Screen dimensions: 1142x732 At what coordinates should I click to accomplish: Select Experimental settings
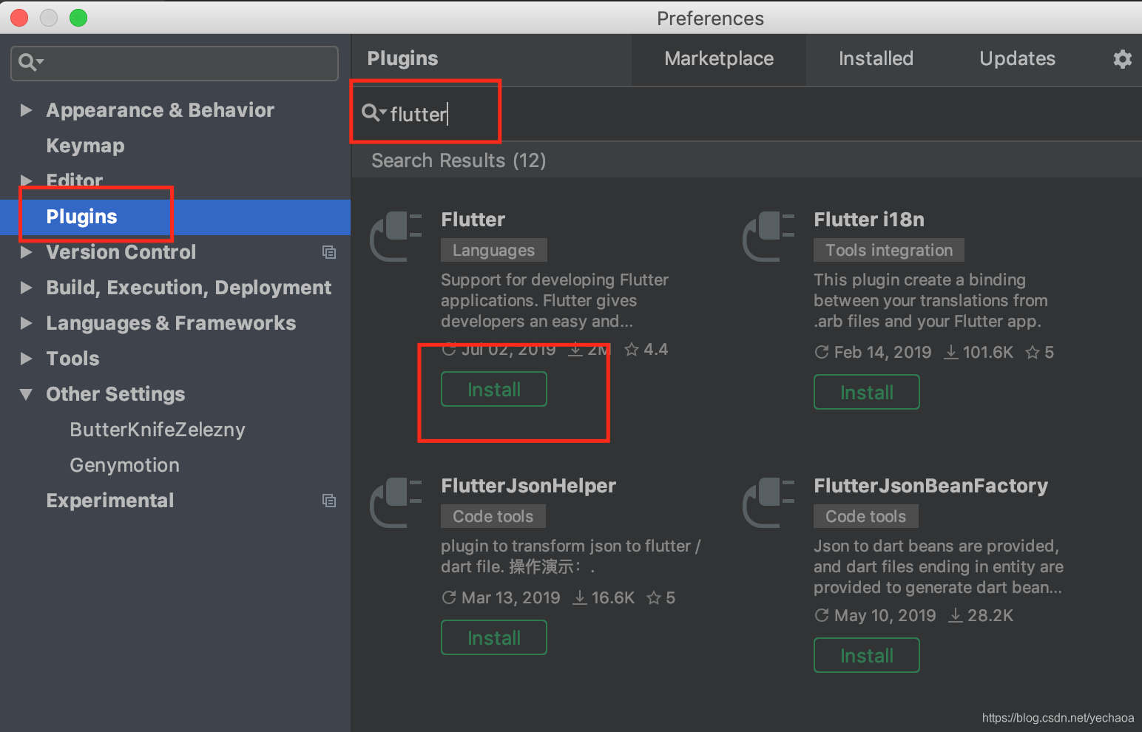(110, 501)
